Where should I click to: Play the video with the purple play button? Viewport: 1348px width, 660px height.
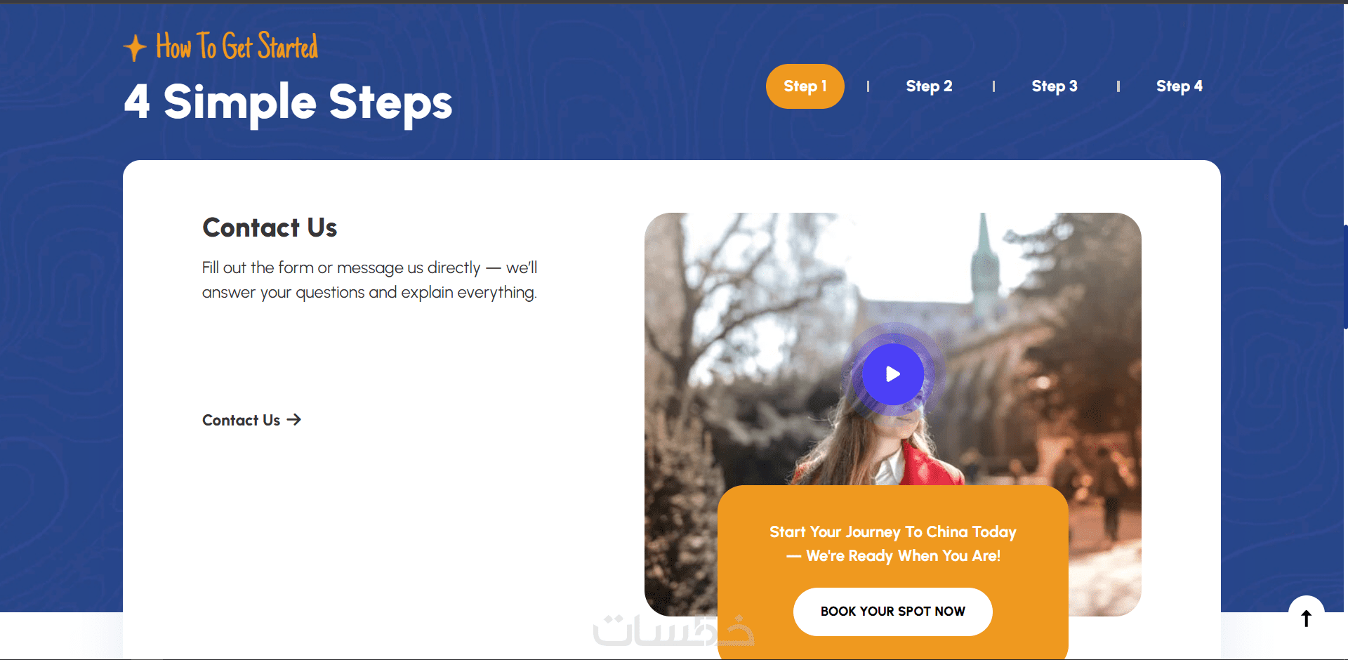(x=892, y=374)
